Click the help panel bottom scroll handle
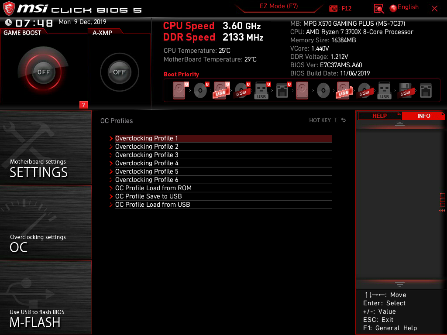Viewport: 447px width, 335px height. coord(400,284)
